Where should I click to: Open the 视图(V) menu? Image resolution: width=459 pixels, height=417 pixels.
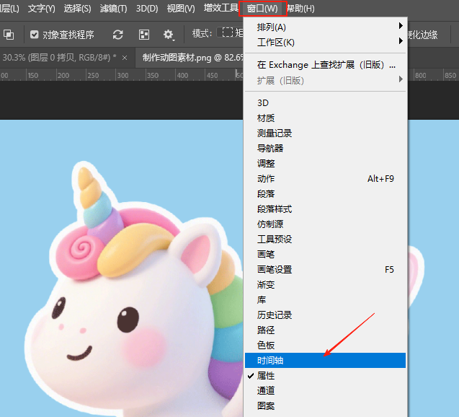coord(181,9)
